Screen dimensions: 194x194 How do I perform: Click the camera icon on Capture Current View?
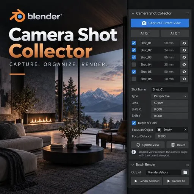tap(144, 23)
